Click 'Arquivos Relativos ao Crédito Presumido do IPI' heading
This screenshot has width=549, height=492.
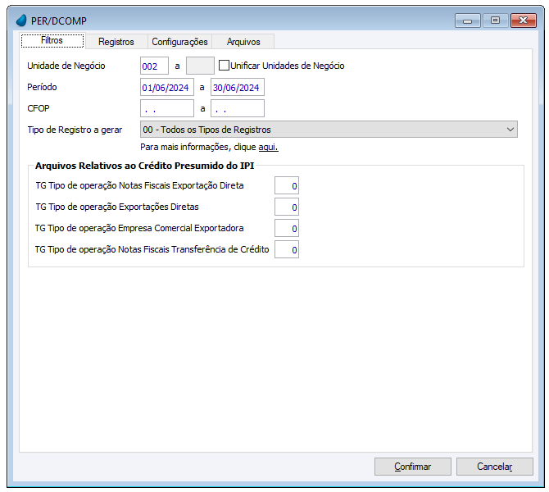[144, 166]
